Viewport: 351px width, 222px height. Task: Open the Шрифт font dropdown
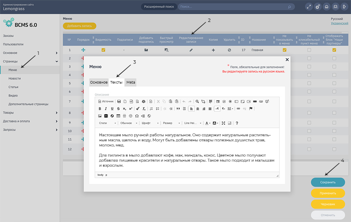(150, 123)
